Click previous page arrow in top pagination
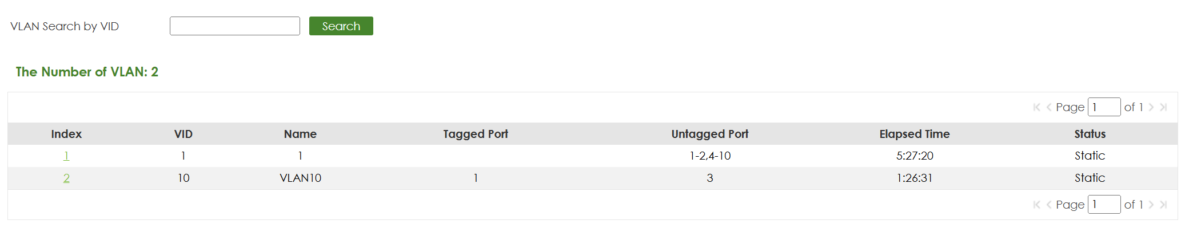 point(1048,107)
